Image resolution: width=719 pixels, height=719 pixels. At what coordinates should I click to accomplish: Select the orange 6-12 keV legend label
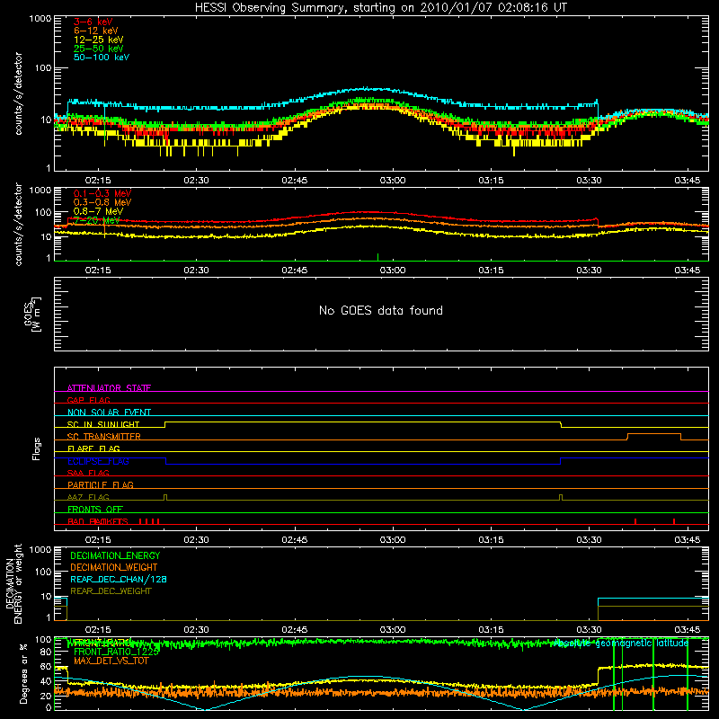(x=95, y=31)
